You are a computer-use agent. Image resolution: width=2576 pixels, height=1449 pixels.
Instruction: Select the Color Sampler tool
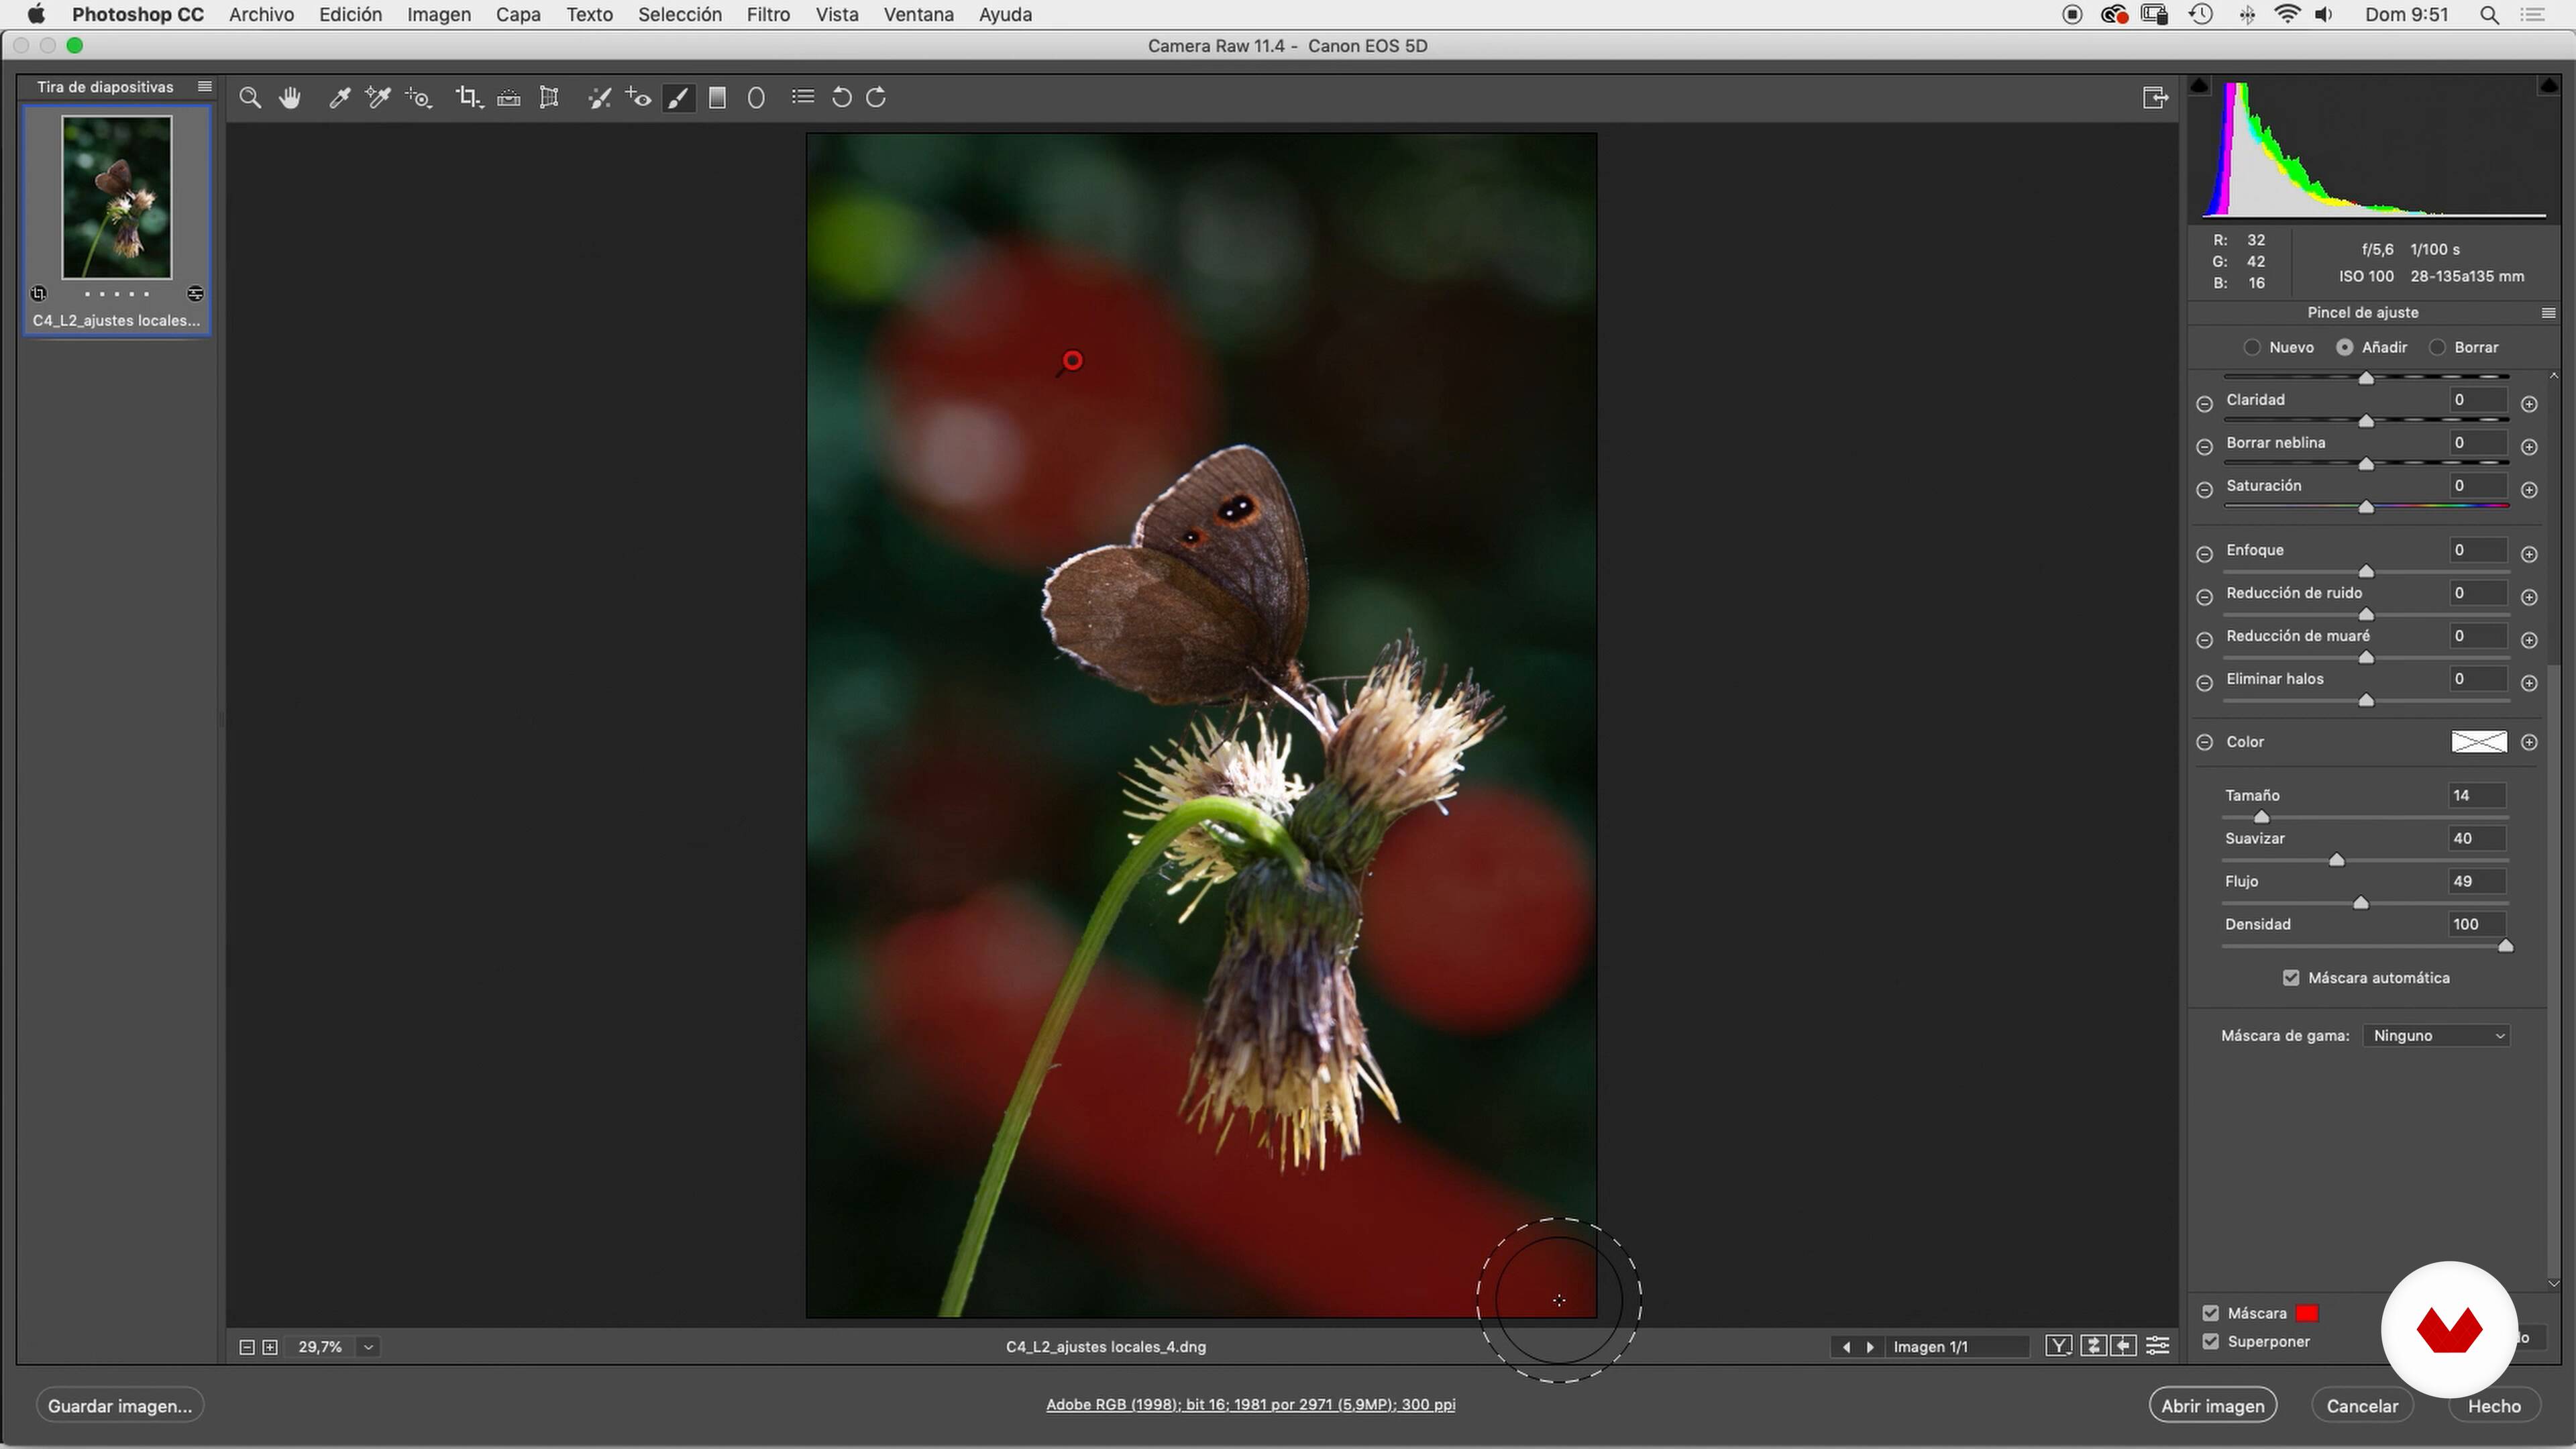(x=378, y=98)
